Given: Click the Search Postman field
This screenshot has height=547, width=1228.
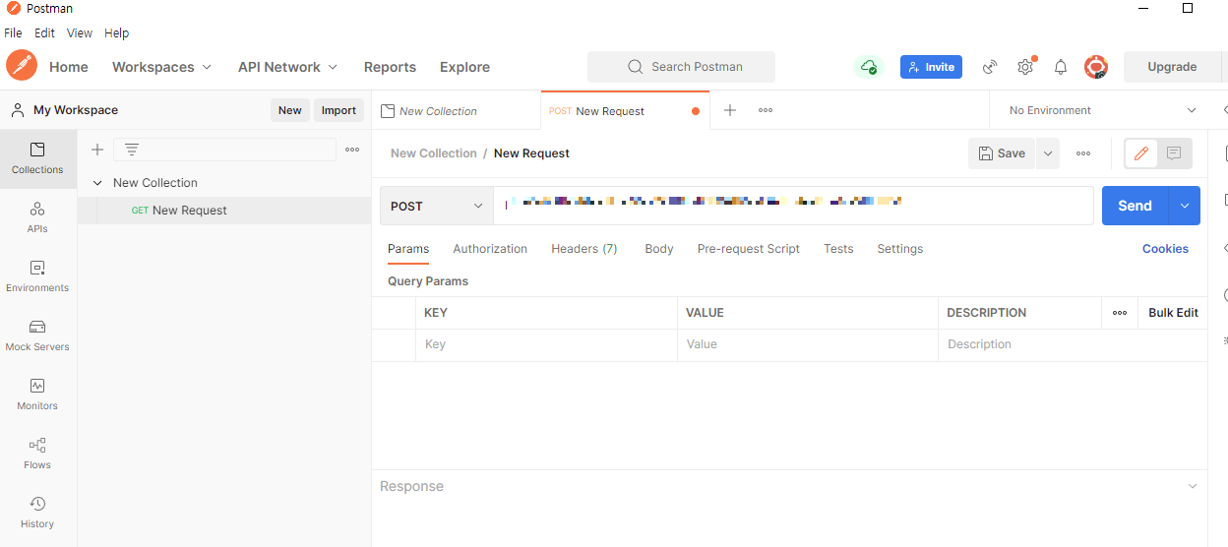Looking at the screenshot, I should point(681,67).
